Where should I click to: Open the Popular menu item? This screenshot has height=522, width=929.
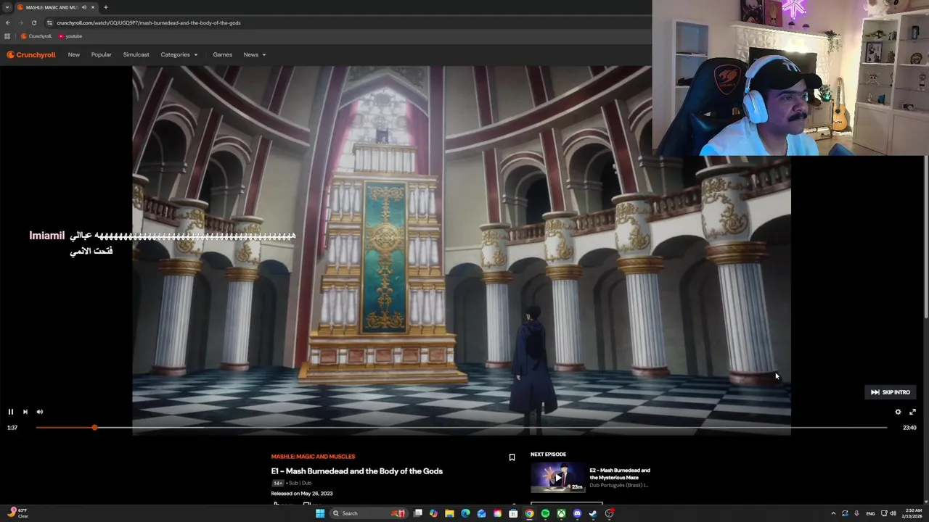tap(102, 54)
